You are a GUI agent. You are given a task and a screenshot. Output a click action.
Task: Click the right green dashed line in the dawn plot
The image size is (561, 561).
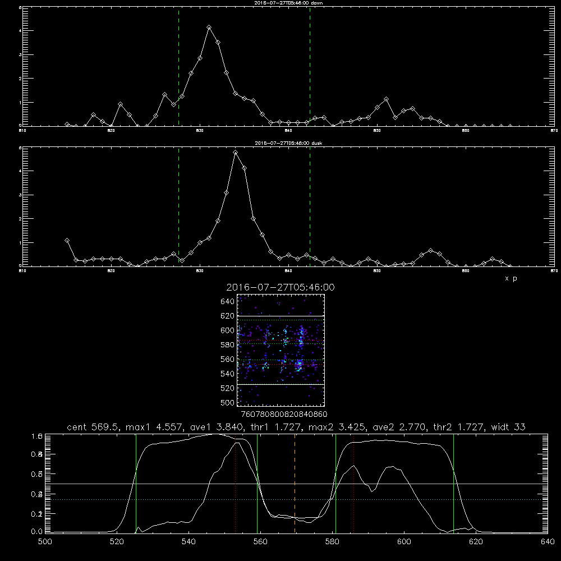(x=310, y=67)
